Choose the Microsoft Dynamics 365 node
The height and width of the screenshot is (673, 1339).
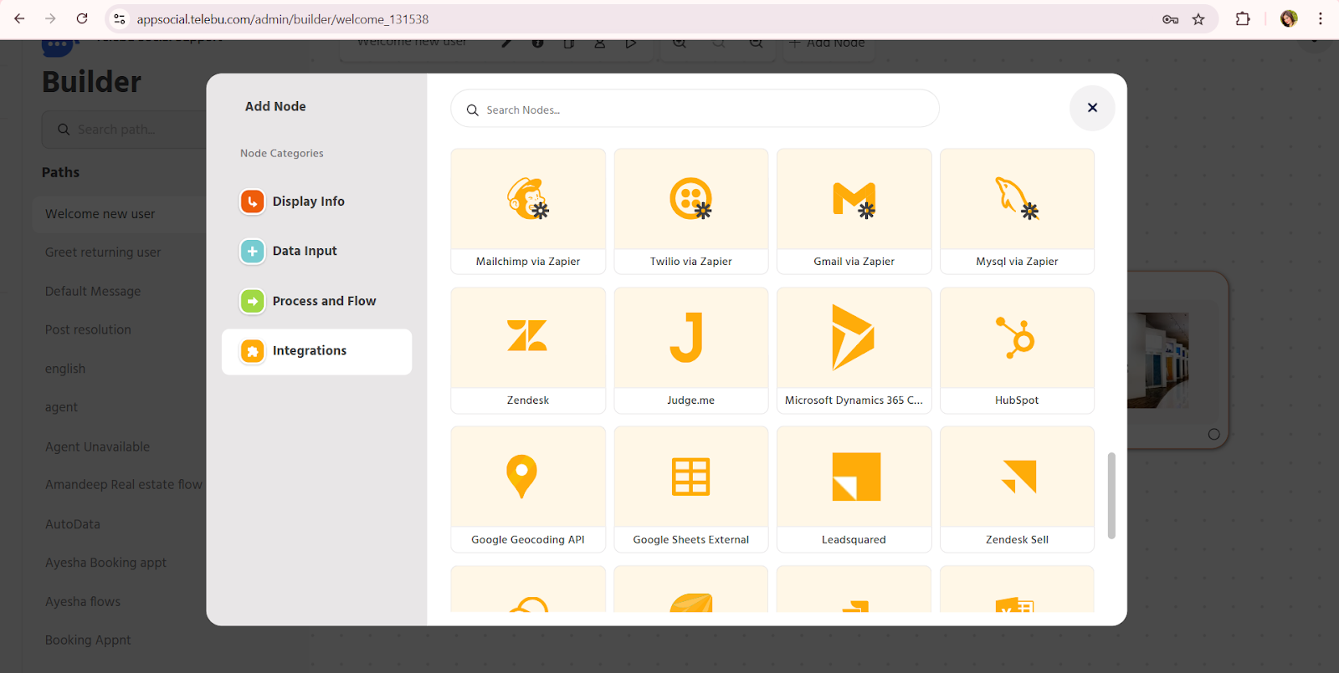(854, 349)
